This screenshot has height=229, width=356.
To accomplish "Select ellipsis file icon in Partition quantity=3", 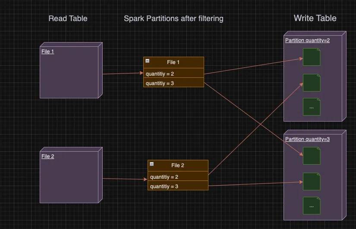I will [312, 206].
